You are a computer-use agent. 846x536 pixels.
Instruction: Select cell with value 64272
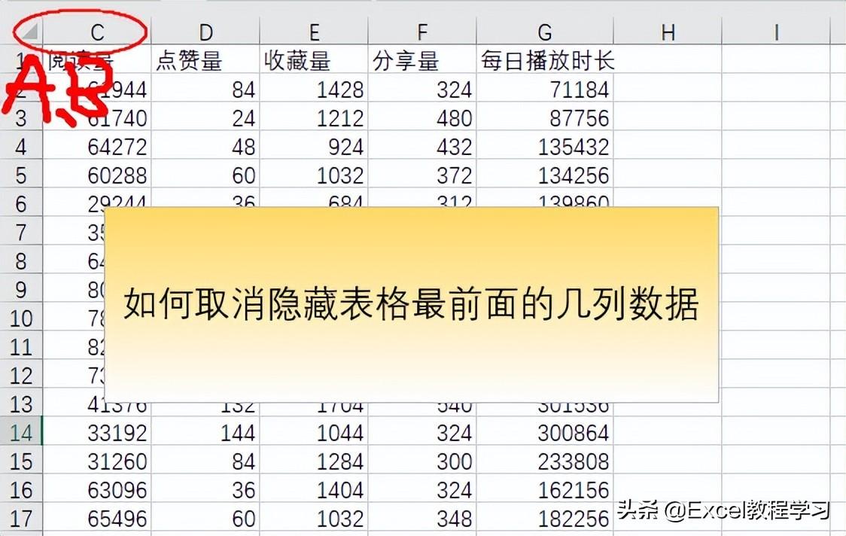point(97,146)
